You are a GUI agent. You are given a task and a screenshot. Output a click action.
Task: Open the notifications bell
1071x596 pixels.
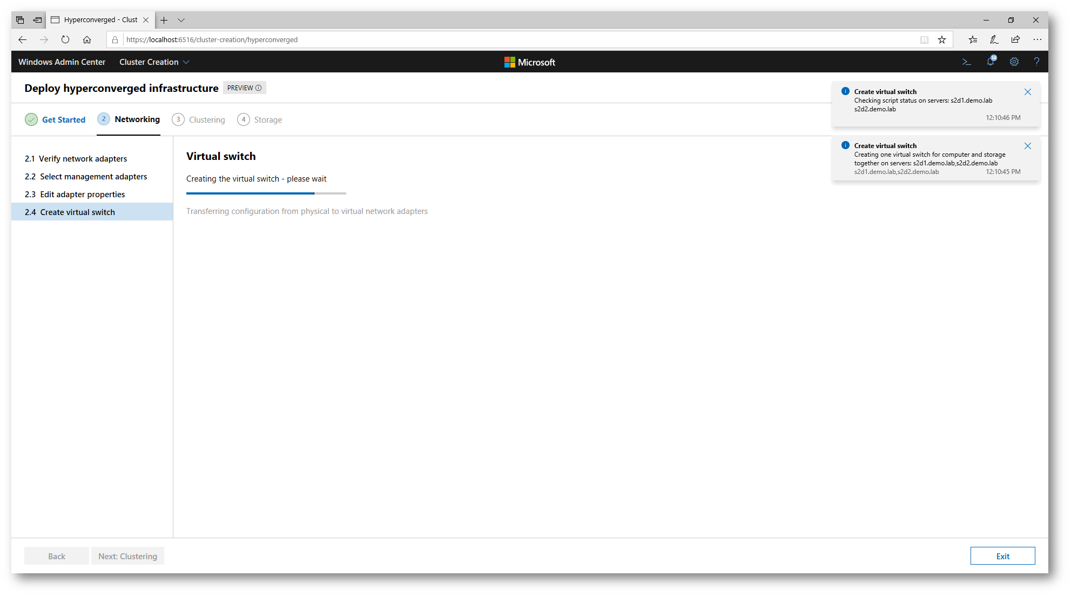click(991, 62)
